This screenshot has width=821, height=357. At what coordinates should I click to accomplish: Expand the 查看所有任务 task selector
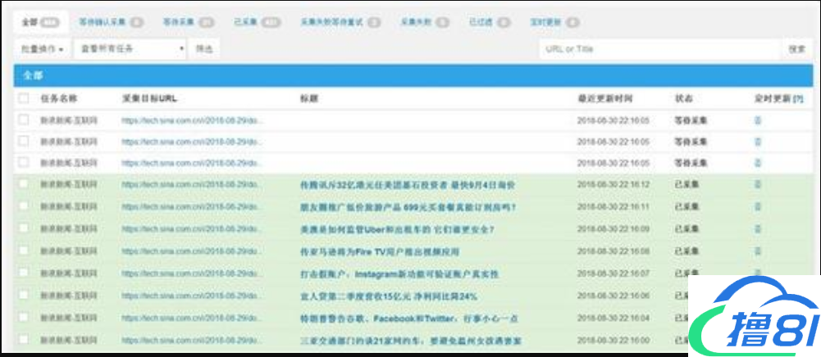(x=131, y=49)
